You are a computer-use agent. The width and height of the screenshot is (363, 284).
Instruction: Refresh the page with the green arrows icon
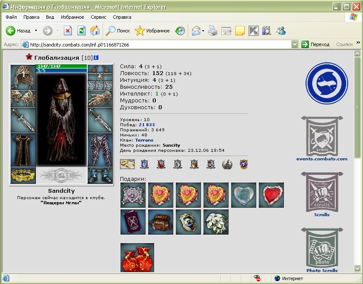[81, 31]
